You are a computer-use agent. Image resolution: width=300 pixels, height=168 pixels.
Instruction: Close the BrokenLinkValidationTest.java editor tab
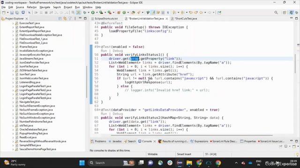pos(167,19)
